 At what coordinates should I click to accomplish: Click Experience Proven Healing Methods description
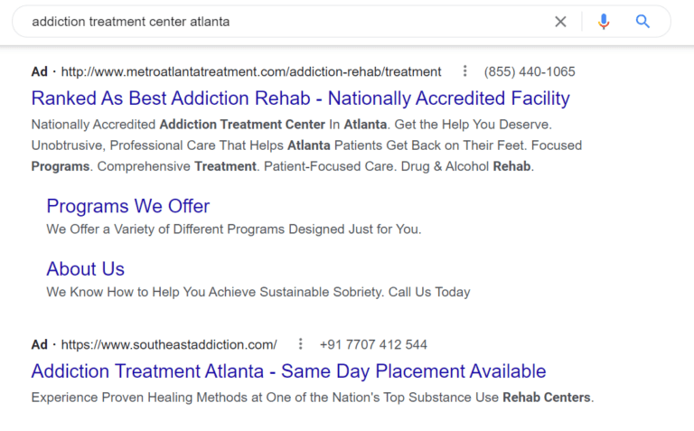pos(313,398)
